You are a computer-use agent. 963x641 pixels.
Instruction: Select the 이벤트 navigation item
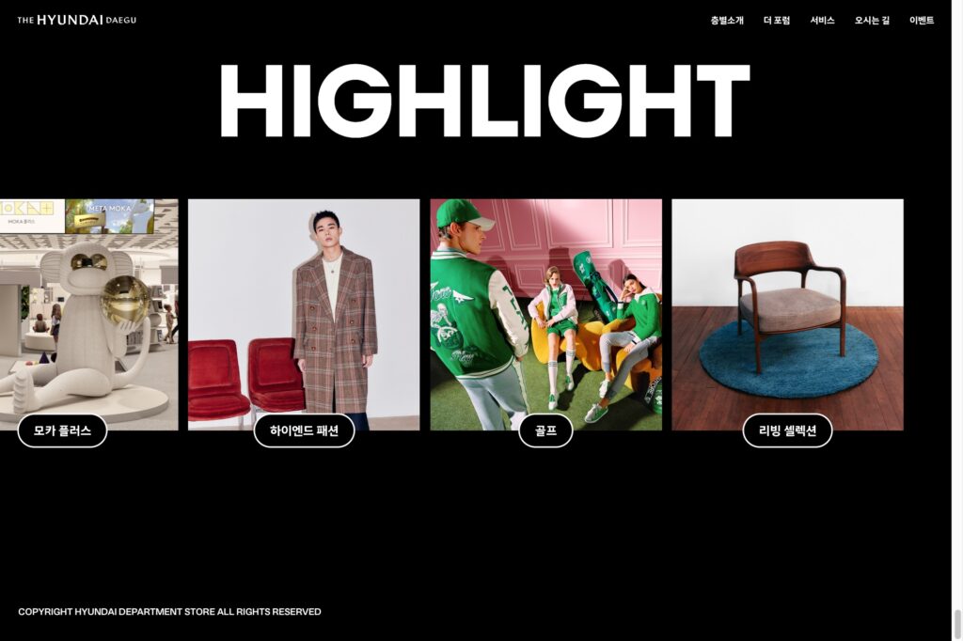[x=922, y=21]
